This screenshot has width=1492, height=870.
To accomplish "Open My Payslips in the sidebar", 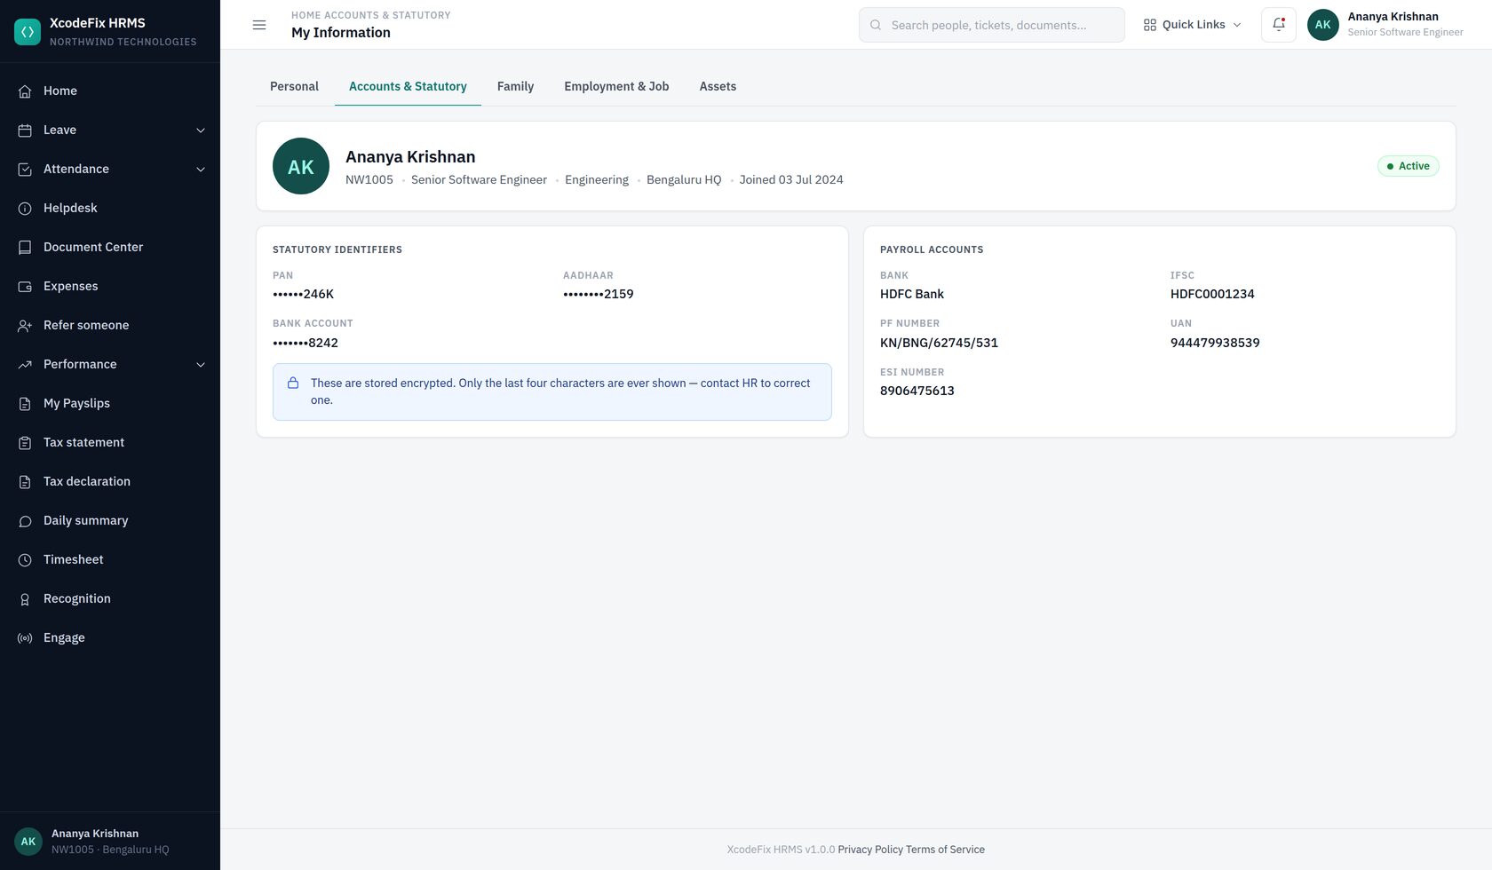I will coord(110,403).
